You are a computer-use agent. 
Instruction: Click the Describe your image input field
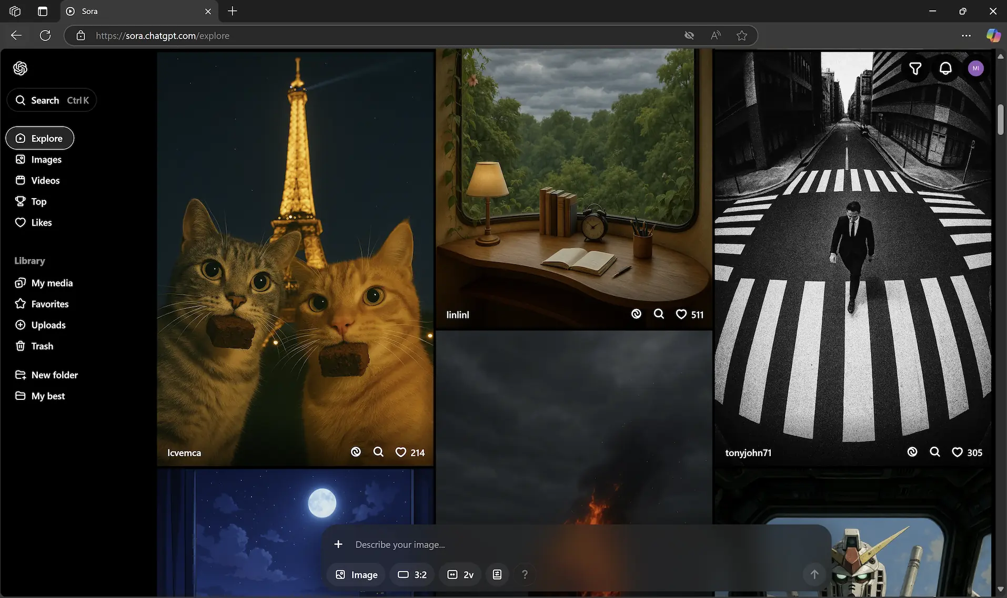click(x=474, y=544)
